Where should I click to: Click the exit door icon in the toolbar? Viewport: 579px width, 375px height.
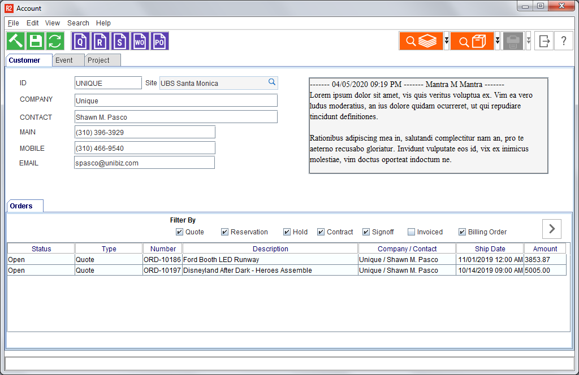pos(545,41)
